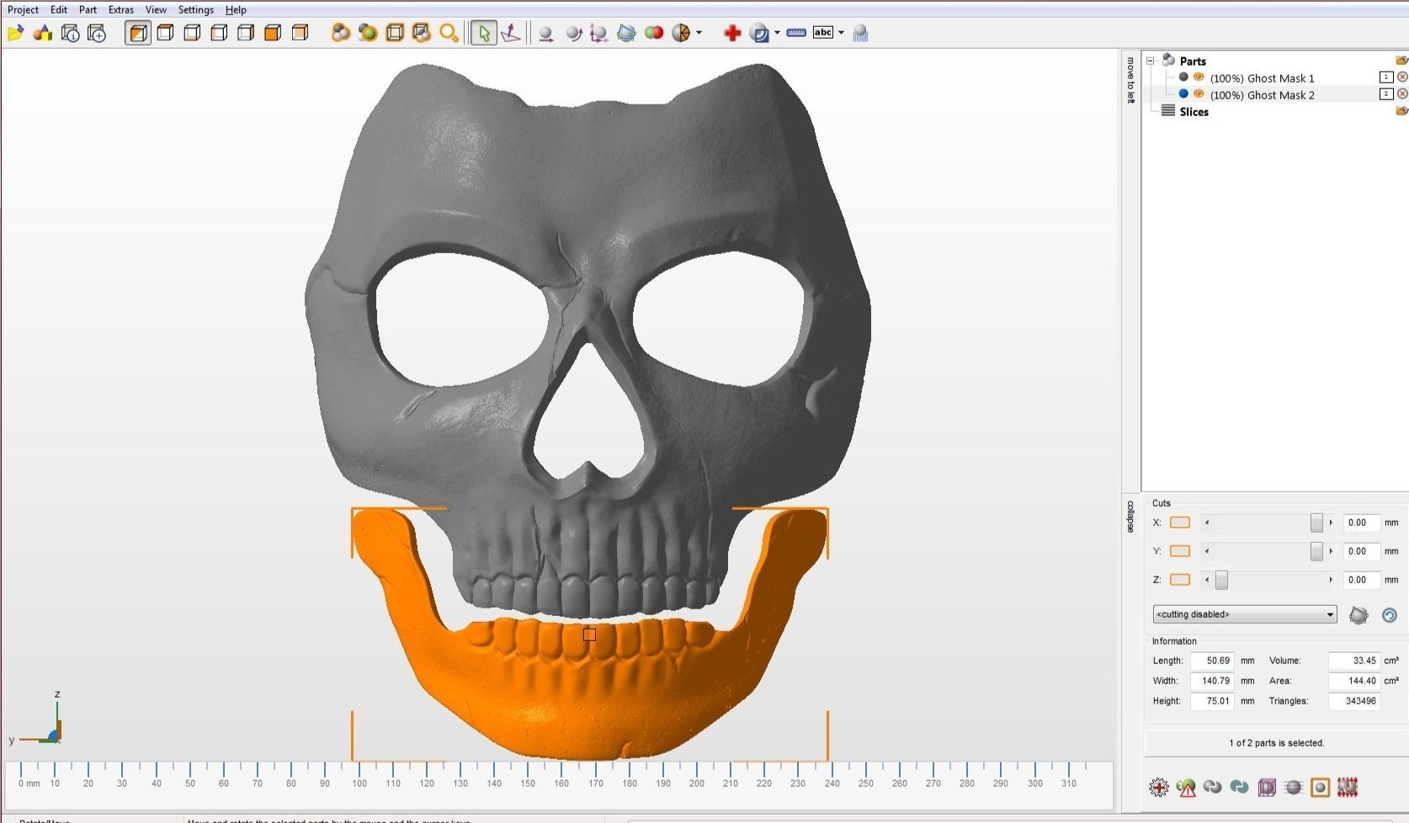This screenshot has width=1409, height=823.
Task: Open the Extras menu
Action: 120,9
